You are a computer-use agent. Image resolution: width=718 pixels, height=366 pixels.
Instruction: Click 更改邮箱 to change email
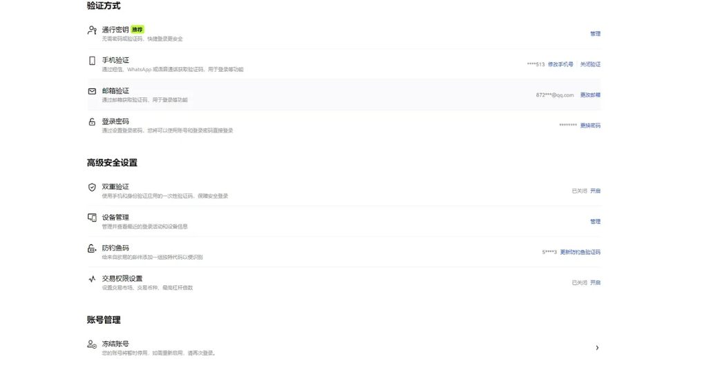click(x=590, y=95)
